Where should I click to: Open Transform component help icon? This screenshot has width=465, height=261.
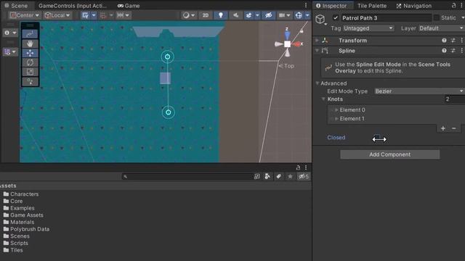coord(444,41)
